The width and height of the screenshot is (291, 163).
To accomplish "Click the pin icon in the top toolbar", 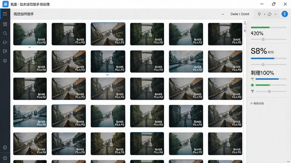I will (259, 14).
